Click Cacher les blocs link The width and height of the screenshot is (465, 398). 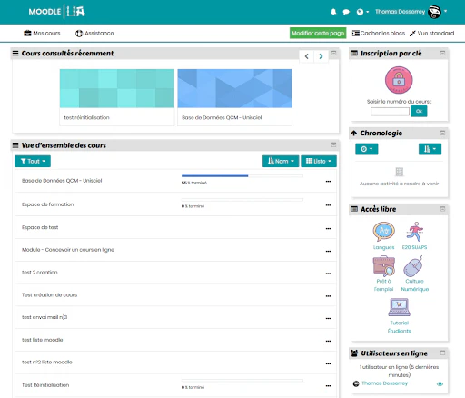click(x=379, y=33)
